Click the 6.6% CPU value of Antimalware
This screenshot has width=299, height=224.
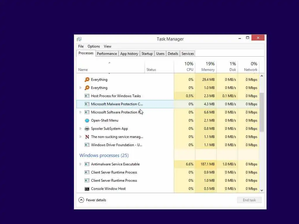point(190,164)
